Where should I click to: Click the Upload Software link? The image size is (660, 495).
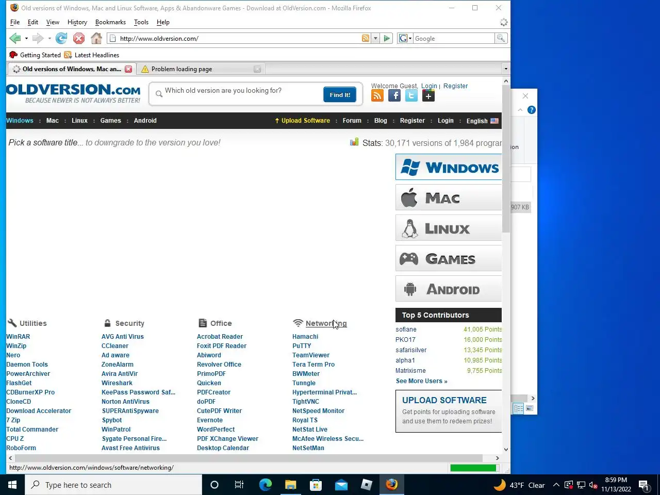[x=302, y=121]
